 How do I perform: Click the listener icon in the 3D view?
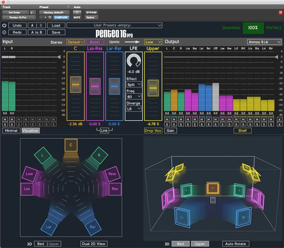213,200
